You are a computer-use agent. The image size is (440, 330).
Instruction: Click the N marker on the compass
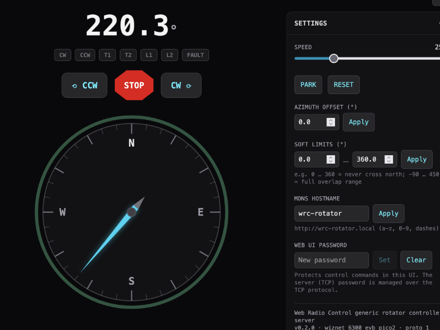click(x=131, y=143)
